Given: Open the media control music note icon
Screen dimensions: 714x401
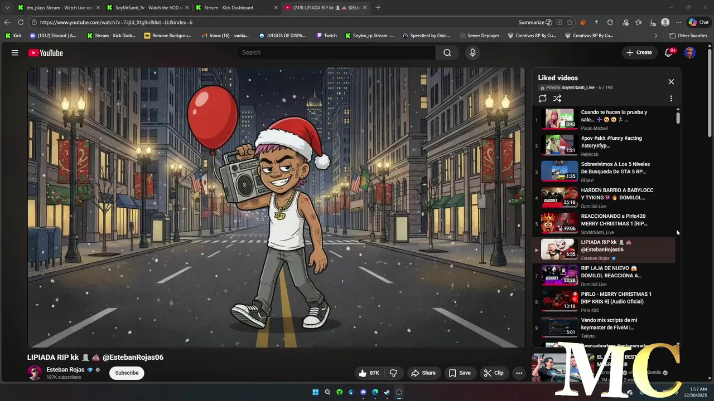Looking at the screenshot, I should (x=624, y=22).
